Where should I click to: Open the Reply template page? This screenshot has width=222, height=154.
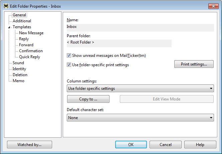[x=24, y=39]
